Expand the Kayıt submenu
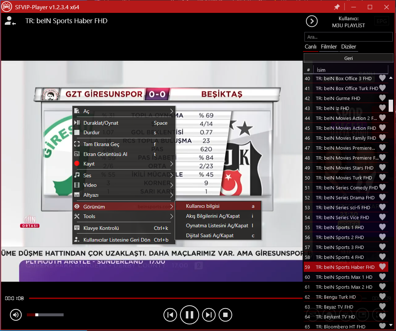Image resolution: width=396 pixels, height=331 pixels. (171, 164)
